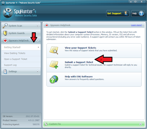Viewport: 147px width, 129px height.
Task: Open View your Support Tickets
Action: pyautogui.click(x=94, y=51)
